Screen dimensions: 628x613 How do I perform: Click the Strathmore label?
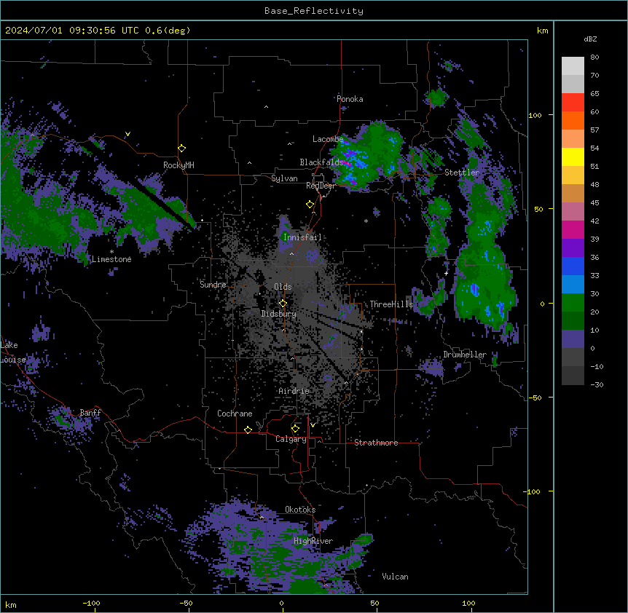[x=376, y=443]
